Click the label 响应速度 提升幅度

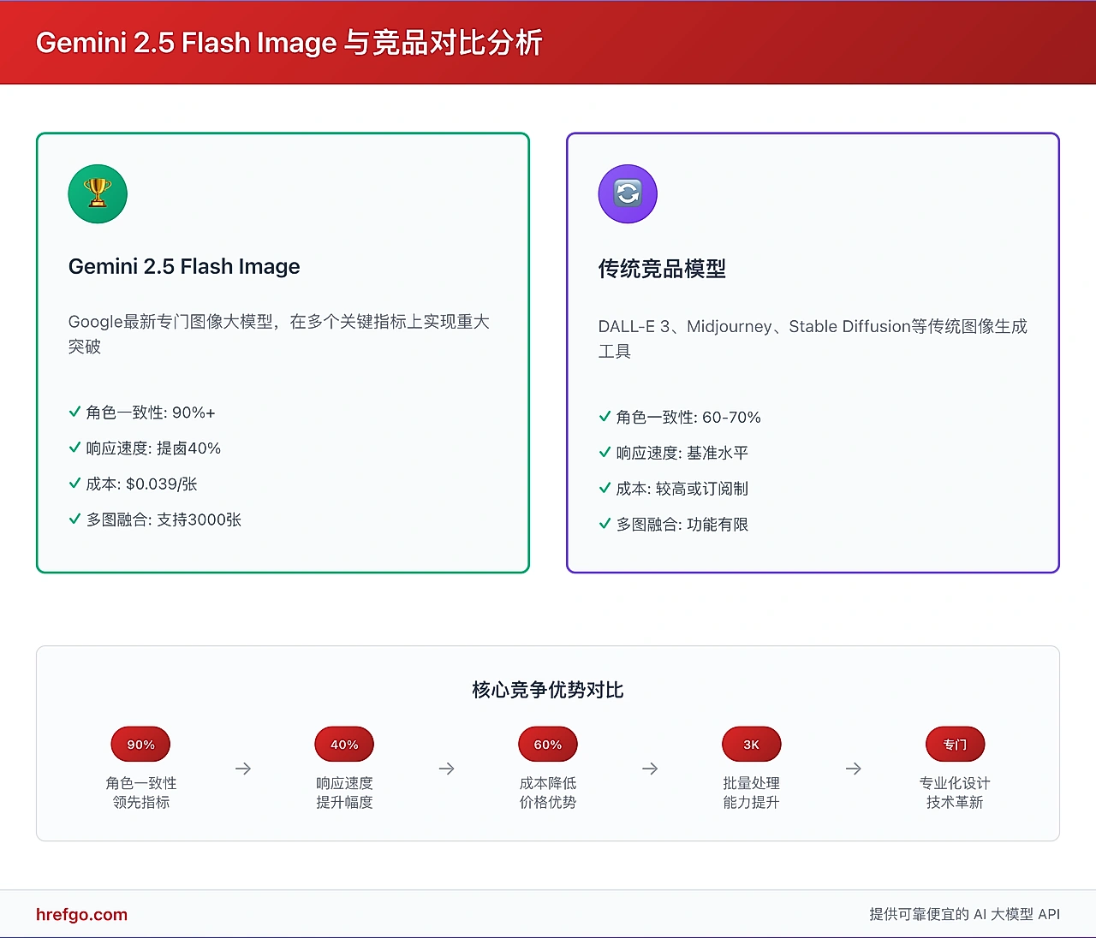pos(344,793)
